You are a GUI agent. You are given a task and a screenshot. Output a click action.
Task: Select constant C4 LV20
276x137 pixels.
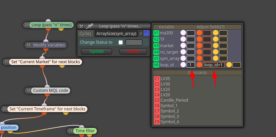click(157, 95)
